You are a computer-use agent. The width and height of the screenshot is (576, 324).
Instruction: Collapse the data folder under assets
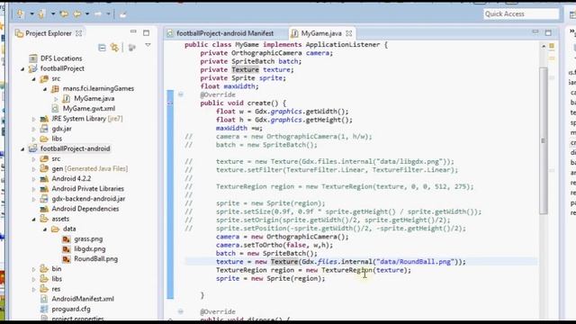[x=45, y=229]
